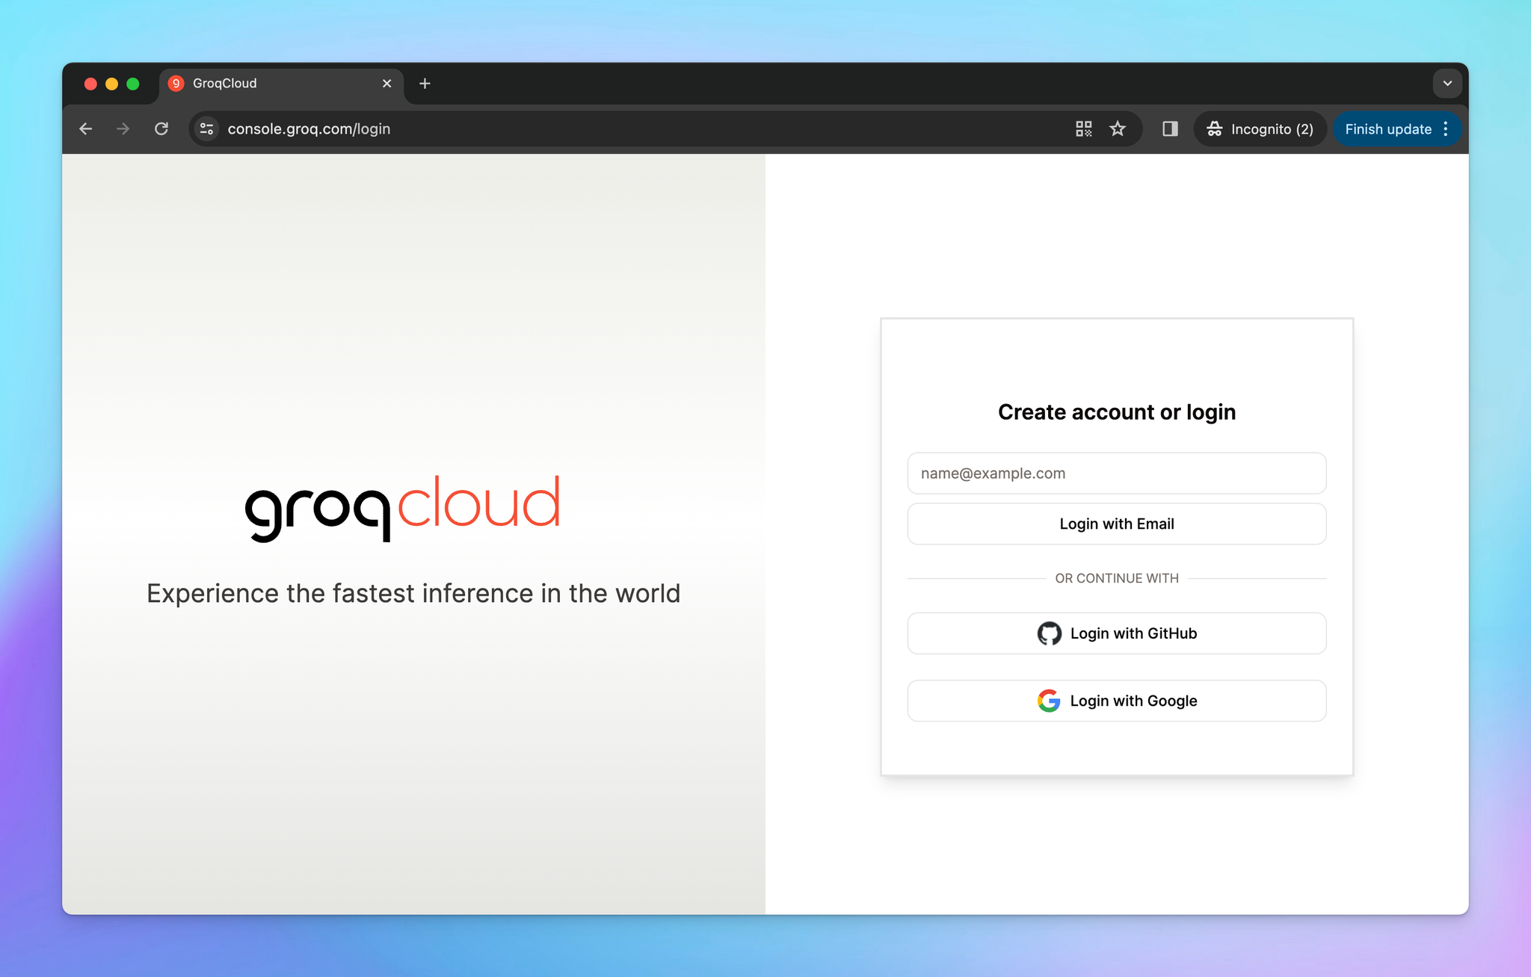The image size is (1531, 977).
Task: Click the QR code icon in address bar
Action: coord(1084,129)
